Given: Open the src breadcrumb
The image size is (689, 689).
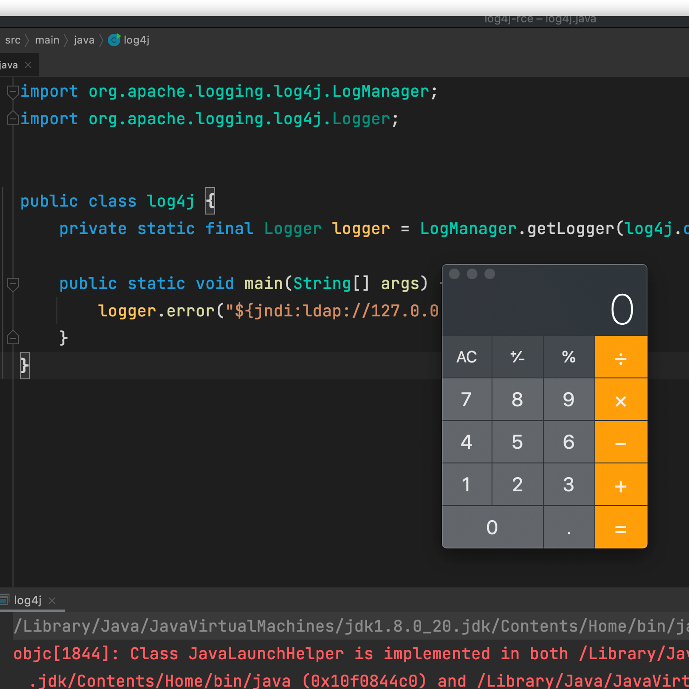Looking at the screenshot, I should click(13, 40).
